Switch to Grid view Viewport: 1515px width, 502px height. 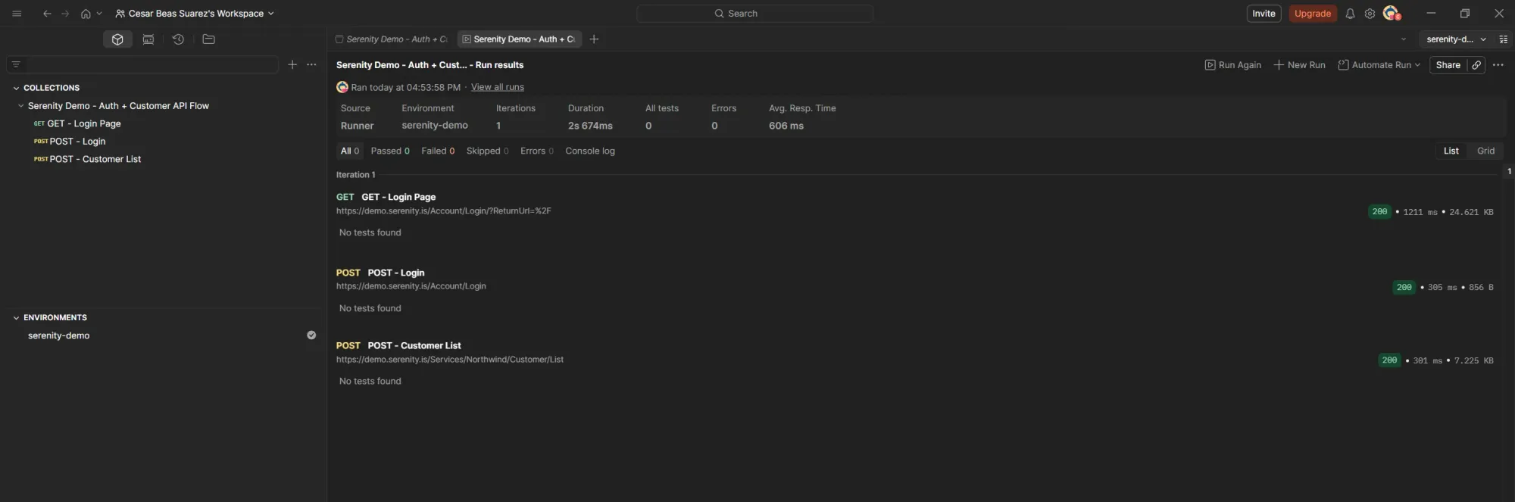click(x=1485, y=151)
